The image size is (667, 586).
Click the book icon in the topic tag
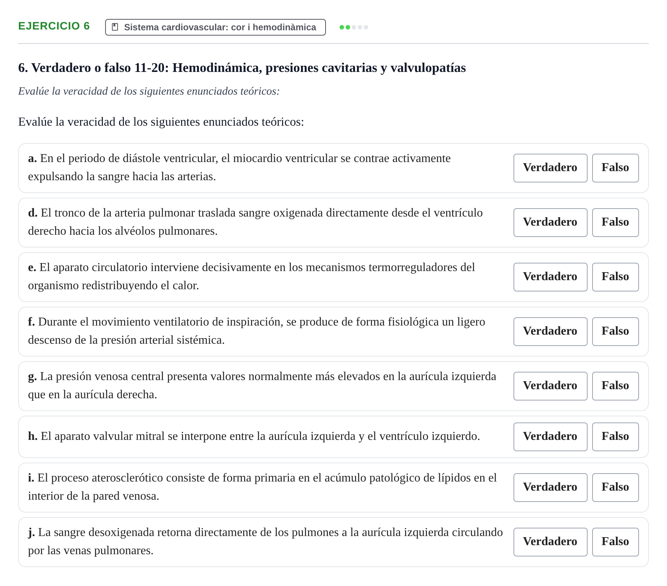(115, 27)
